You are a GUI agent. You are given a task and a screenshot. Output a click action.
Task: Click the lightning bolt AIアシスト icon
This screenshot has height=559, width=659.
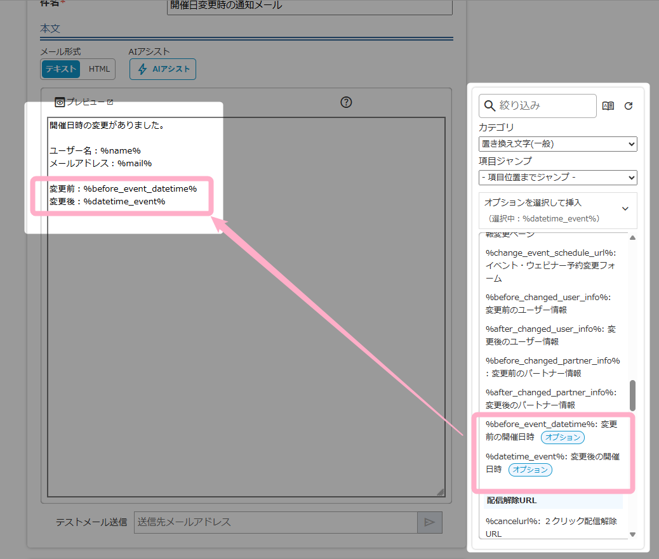point(142,69)
